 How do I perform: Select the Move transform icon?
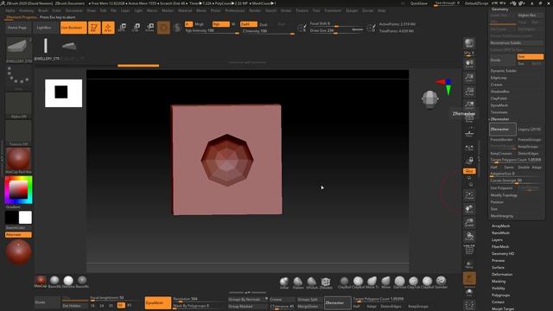tap(123, 28)
